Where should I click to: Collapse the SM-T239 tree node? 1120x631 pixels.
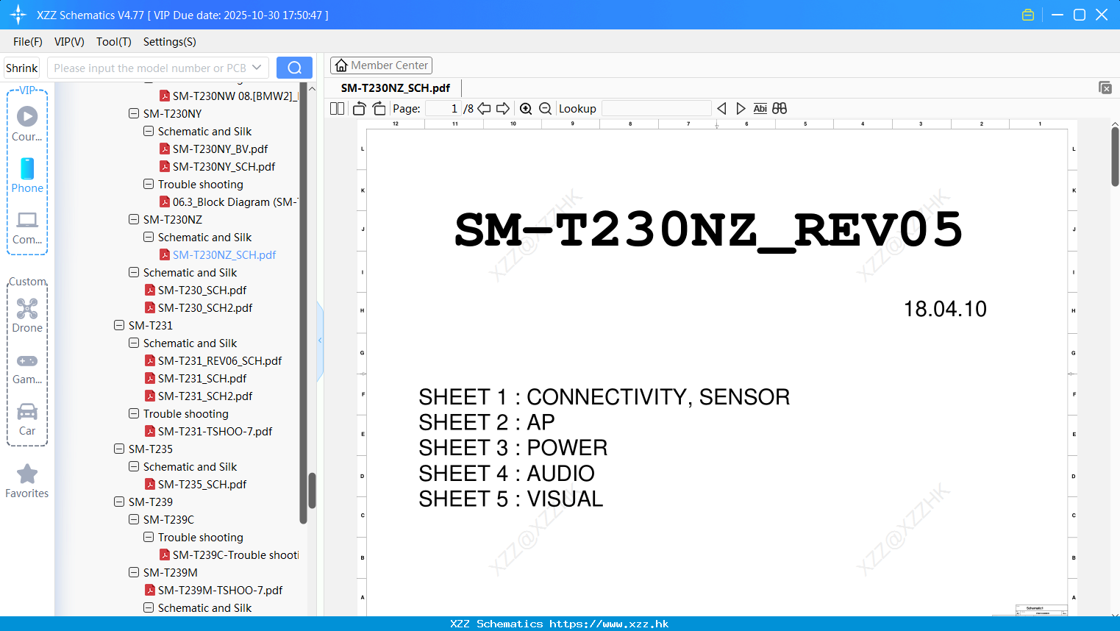119,502
